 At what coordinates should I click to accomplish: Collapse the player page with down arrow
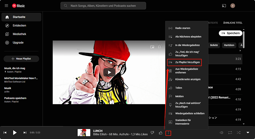pyautogui.click(x=248, y=133)
